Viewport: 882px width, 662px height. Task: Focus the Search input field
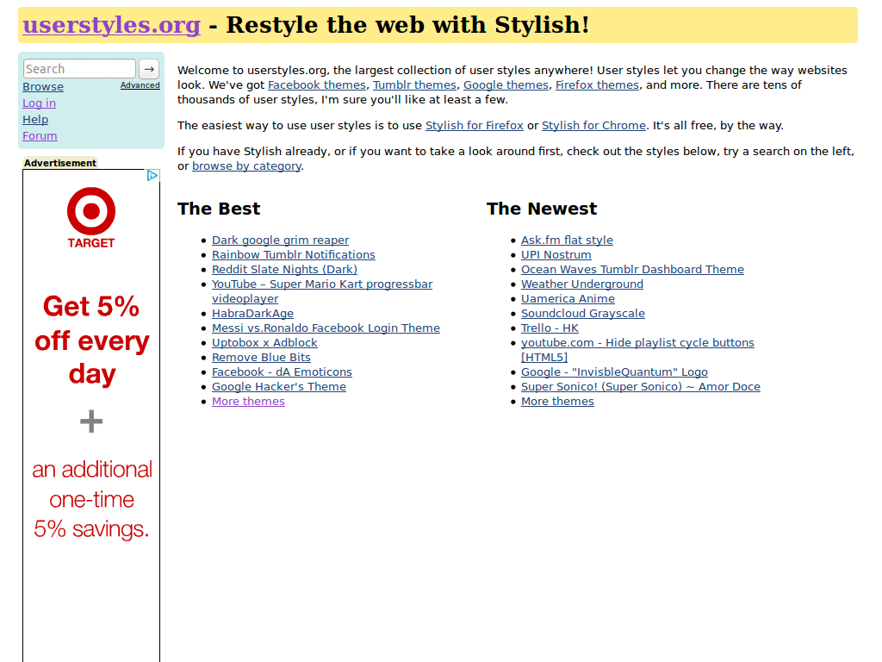click(x=79, y=69)
